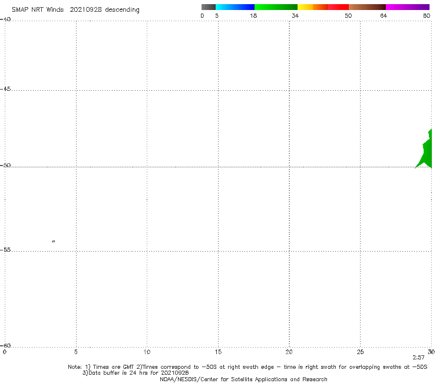Image resolution: width=436 pixels, height=383 pixels.
Task: Click the longitude label '5' on the bottom axis
Action: [75, 352]
